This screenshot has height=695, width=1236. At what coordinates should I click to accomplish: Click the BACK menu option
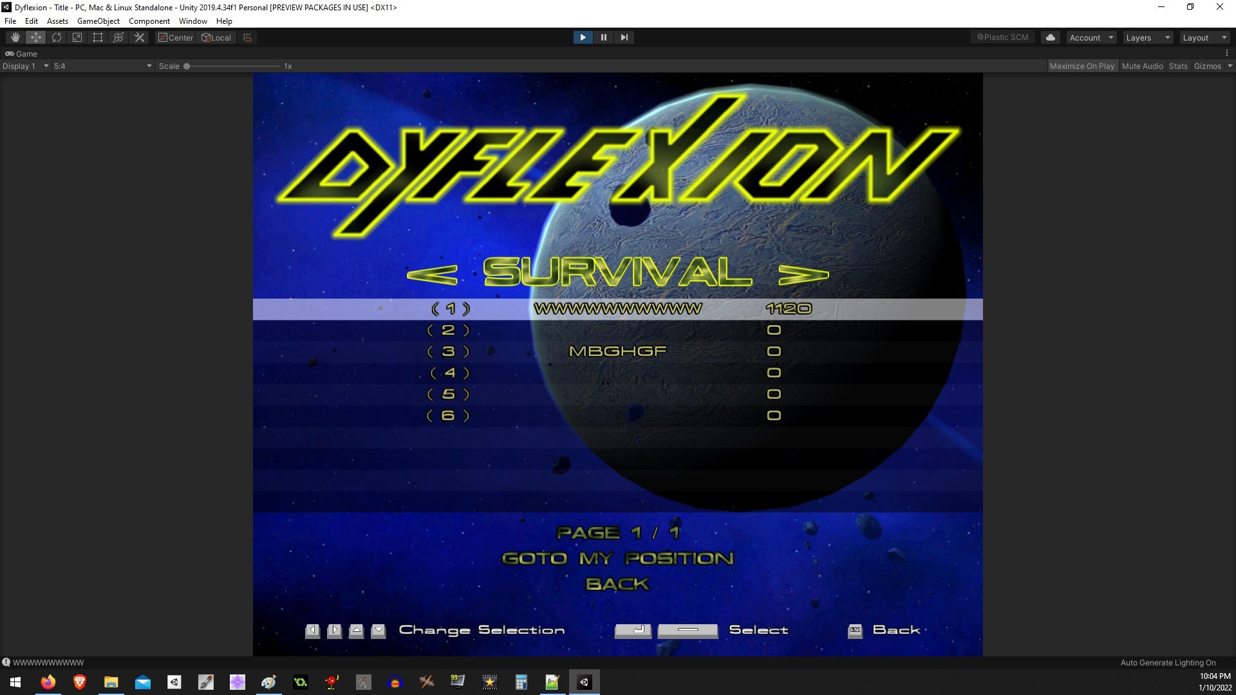click(618, 584)
